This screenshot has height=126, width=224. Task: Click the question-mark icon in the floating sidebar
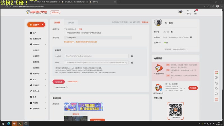tap(216, 83)
